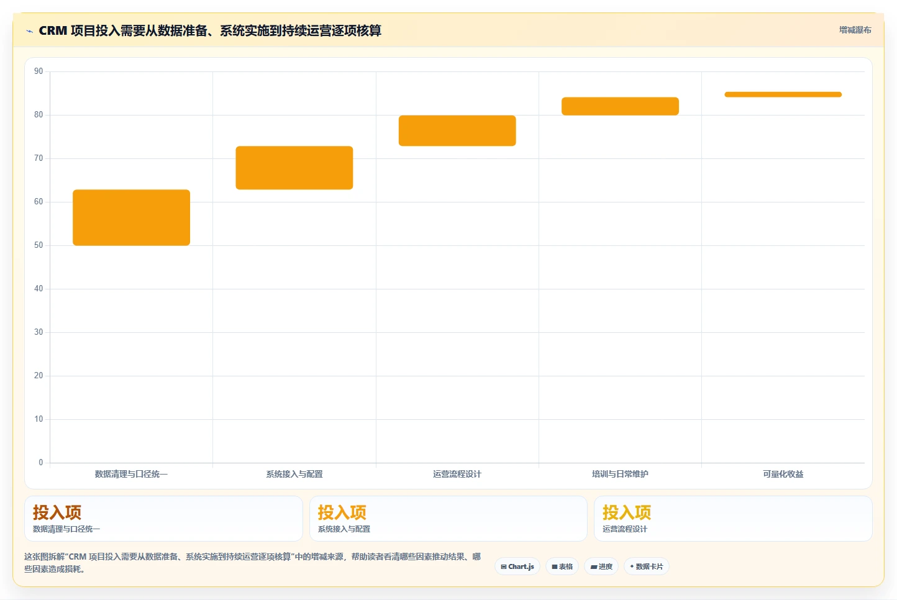This screenshot has height=600, width=897.
Task: Click the 数据清理与口径统一 waterfall bar
Action: click(131, 217)
